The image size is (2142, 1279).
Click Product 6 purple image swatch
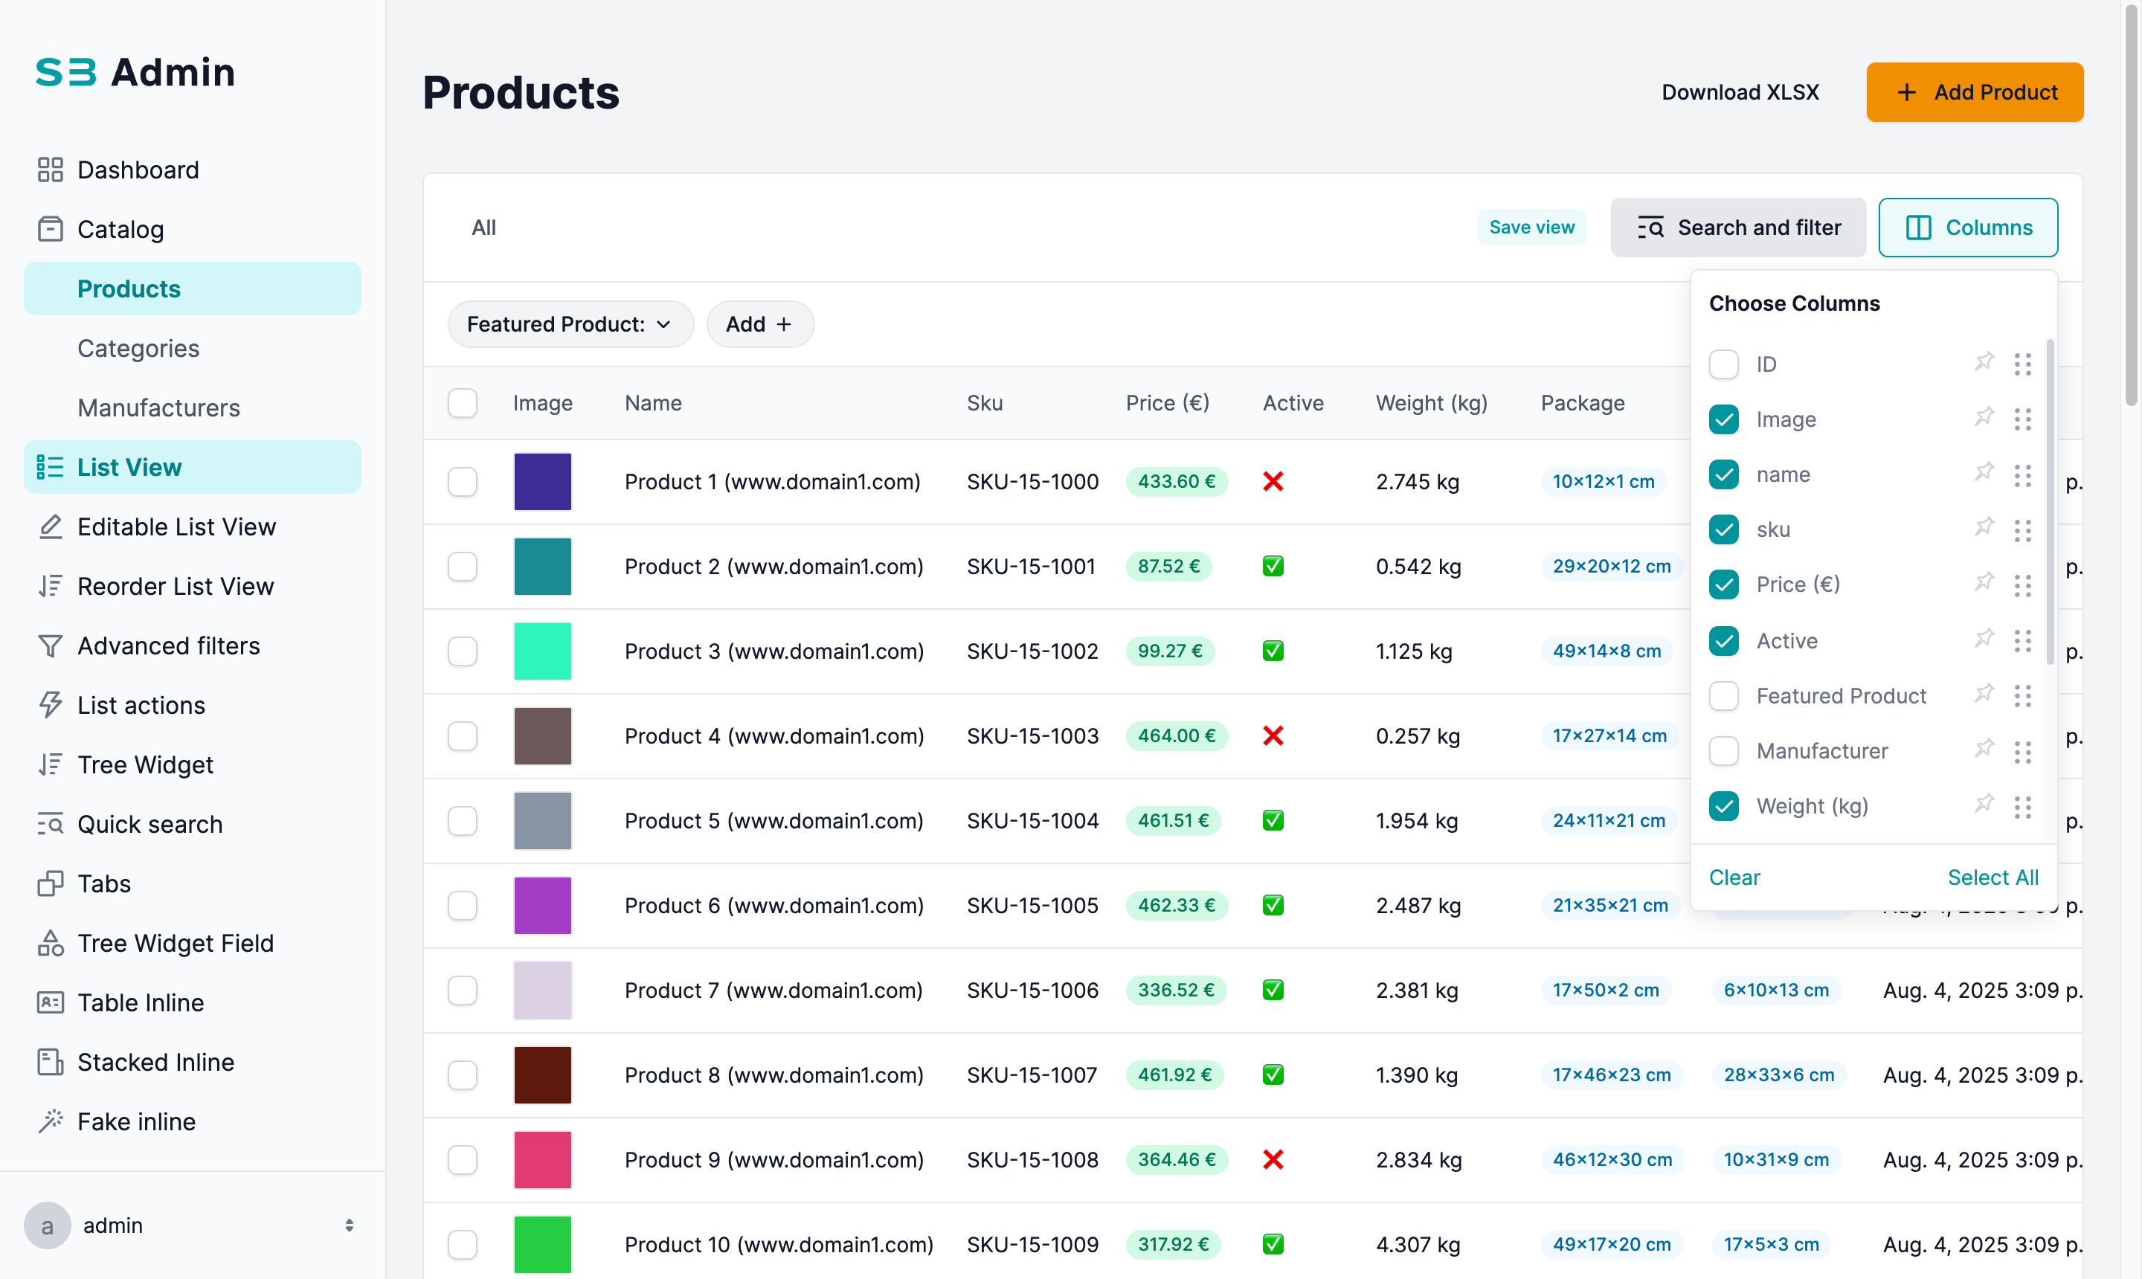point(542,905)
